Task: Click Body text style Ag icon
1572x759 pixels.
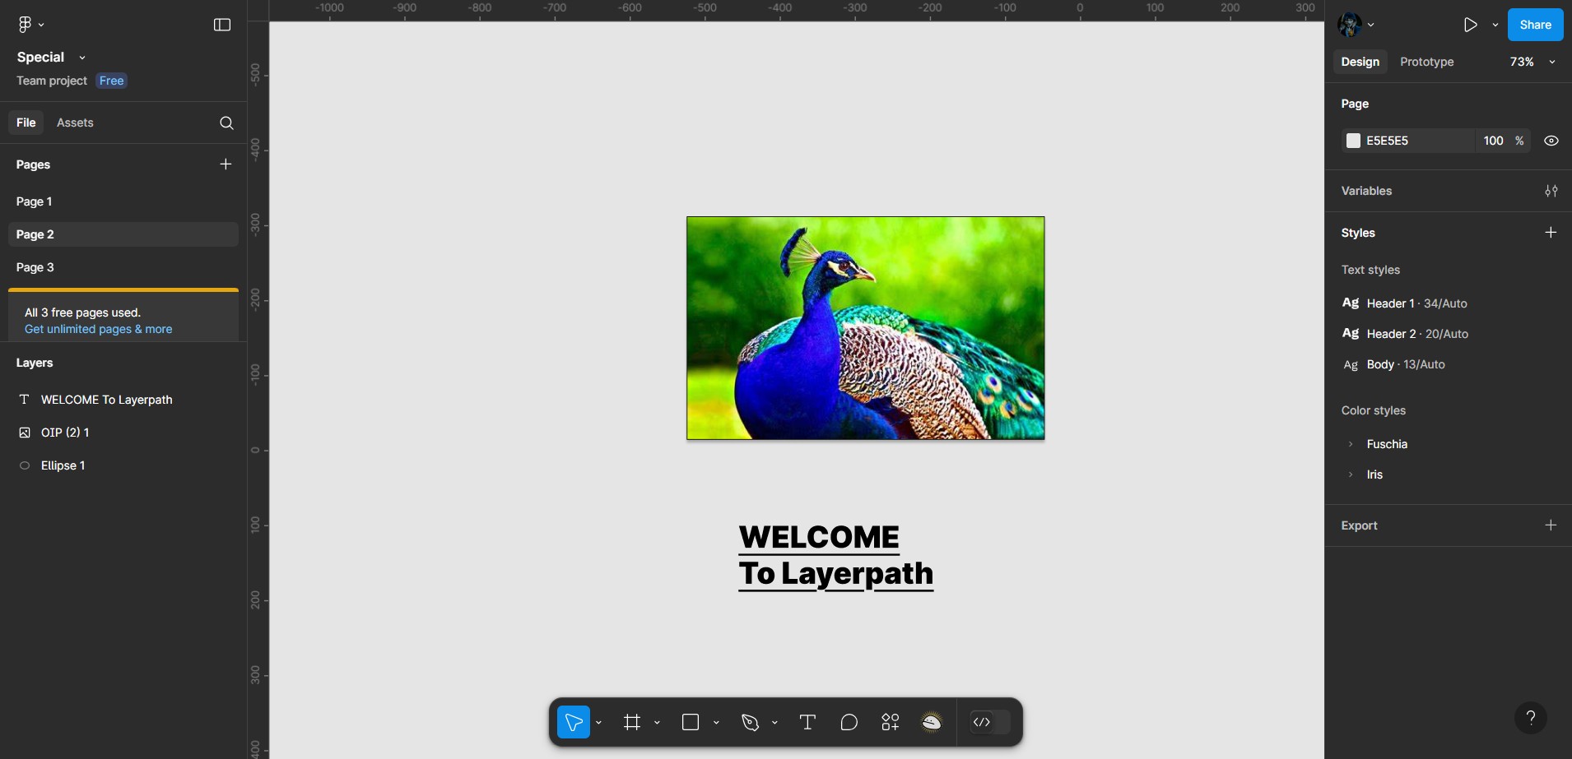Action: click(1351, 364)
